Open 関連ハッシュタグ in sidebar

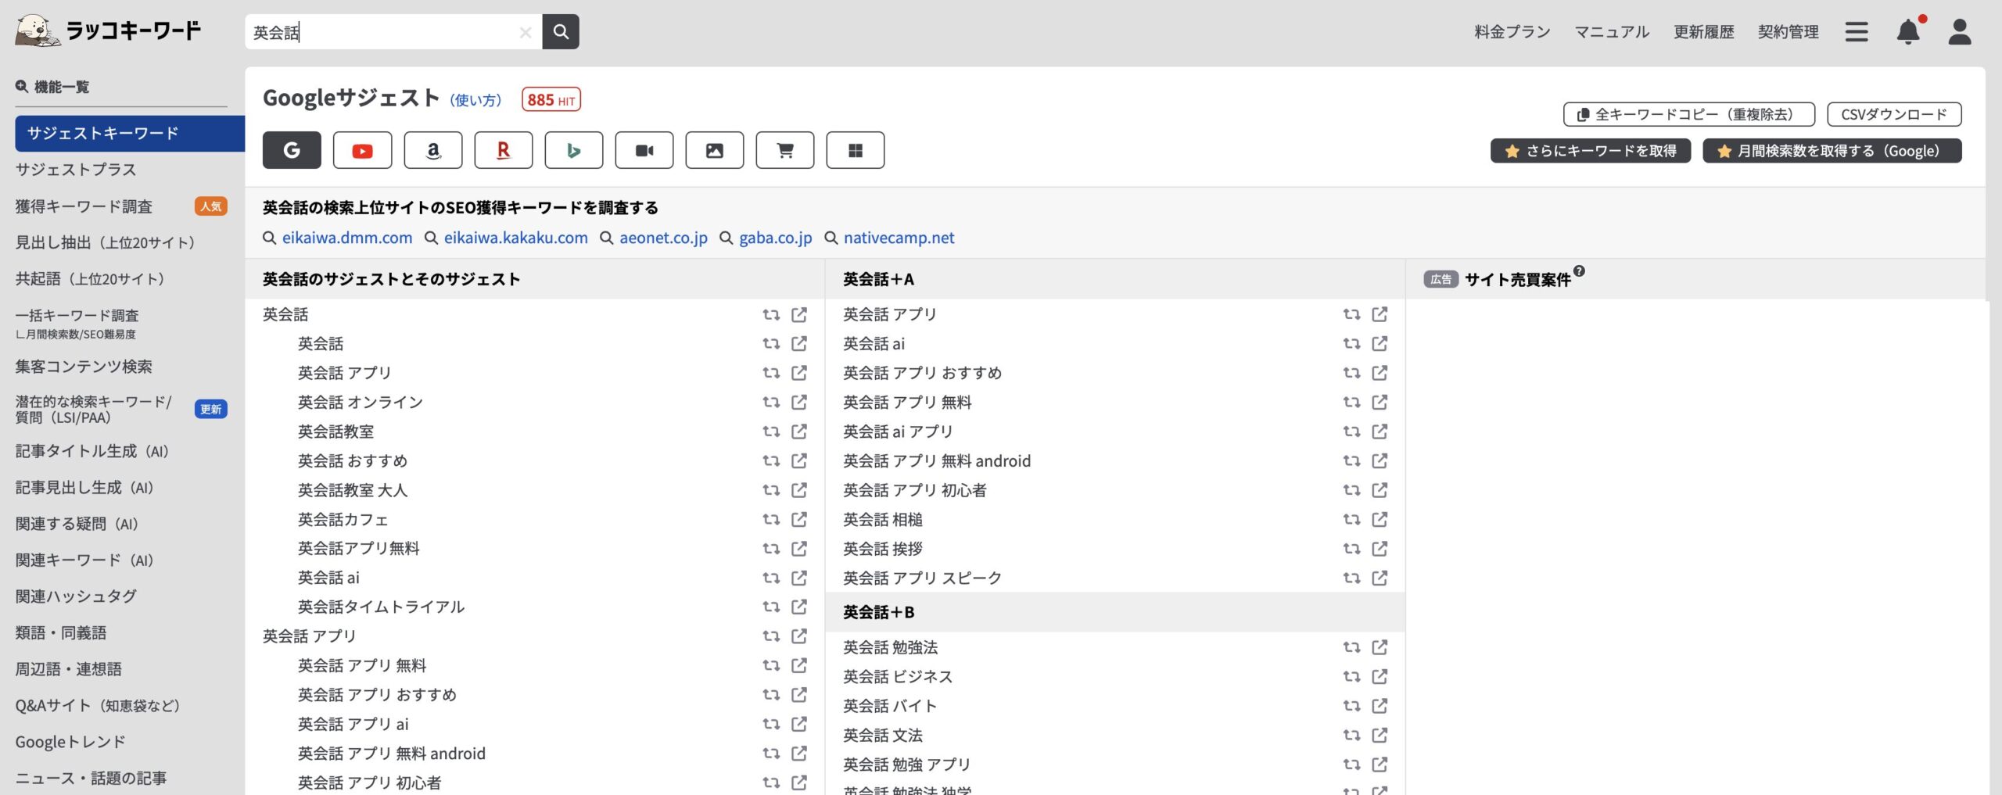click(76, 596)
